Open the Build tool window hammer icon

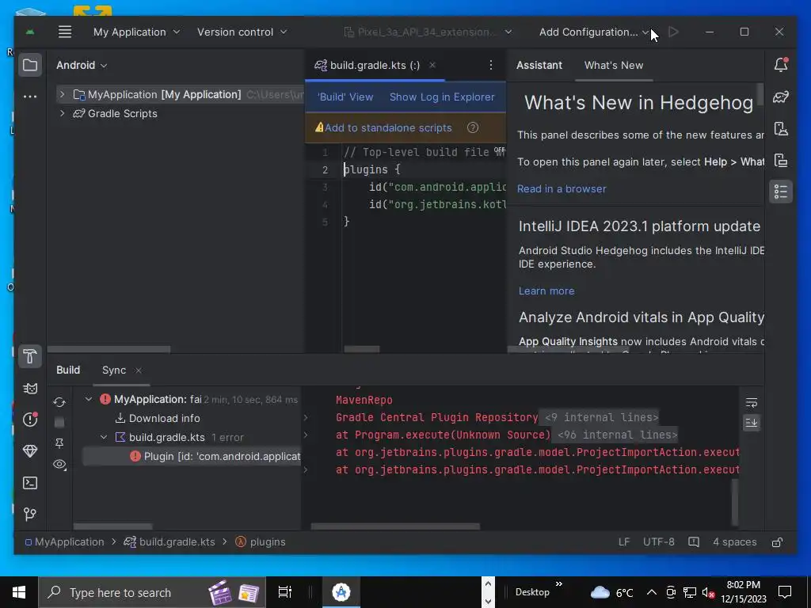pos(30,356)
